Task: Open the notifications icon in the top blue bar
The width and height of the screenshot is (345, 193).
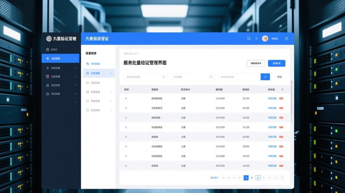Action: point(256,38)
